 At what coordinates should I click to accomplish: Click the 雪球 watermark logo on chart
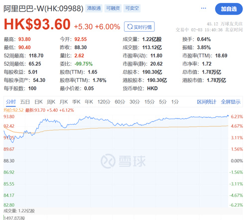(123, 161)
